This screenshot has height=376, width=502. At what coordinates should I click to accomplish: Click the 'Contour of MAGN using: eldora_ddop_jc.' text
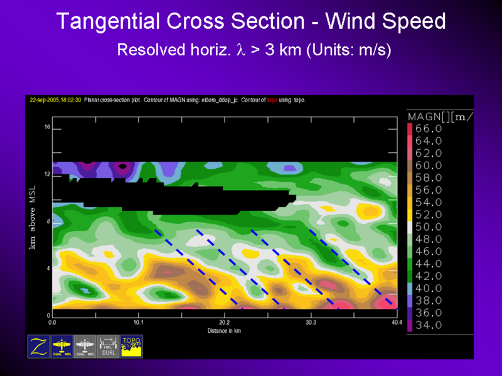[x=191, y=100]
